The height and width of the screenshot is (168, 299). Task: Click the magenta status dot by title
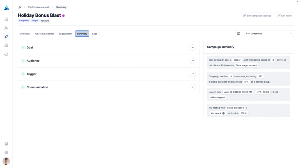63,15
